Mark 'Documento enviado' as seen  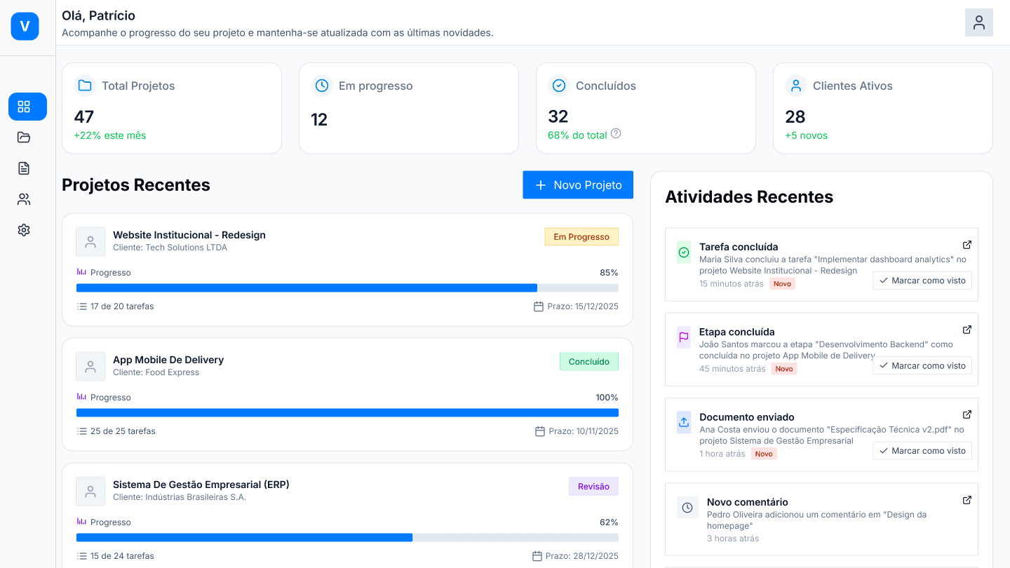pyautogui.click(x=922, y=450)
